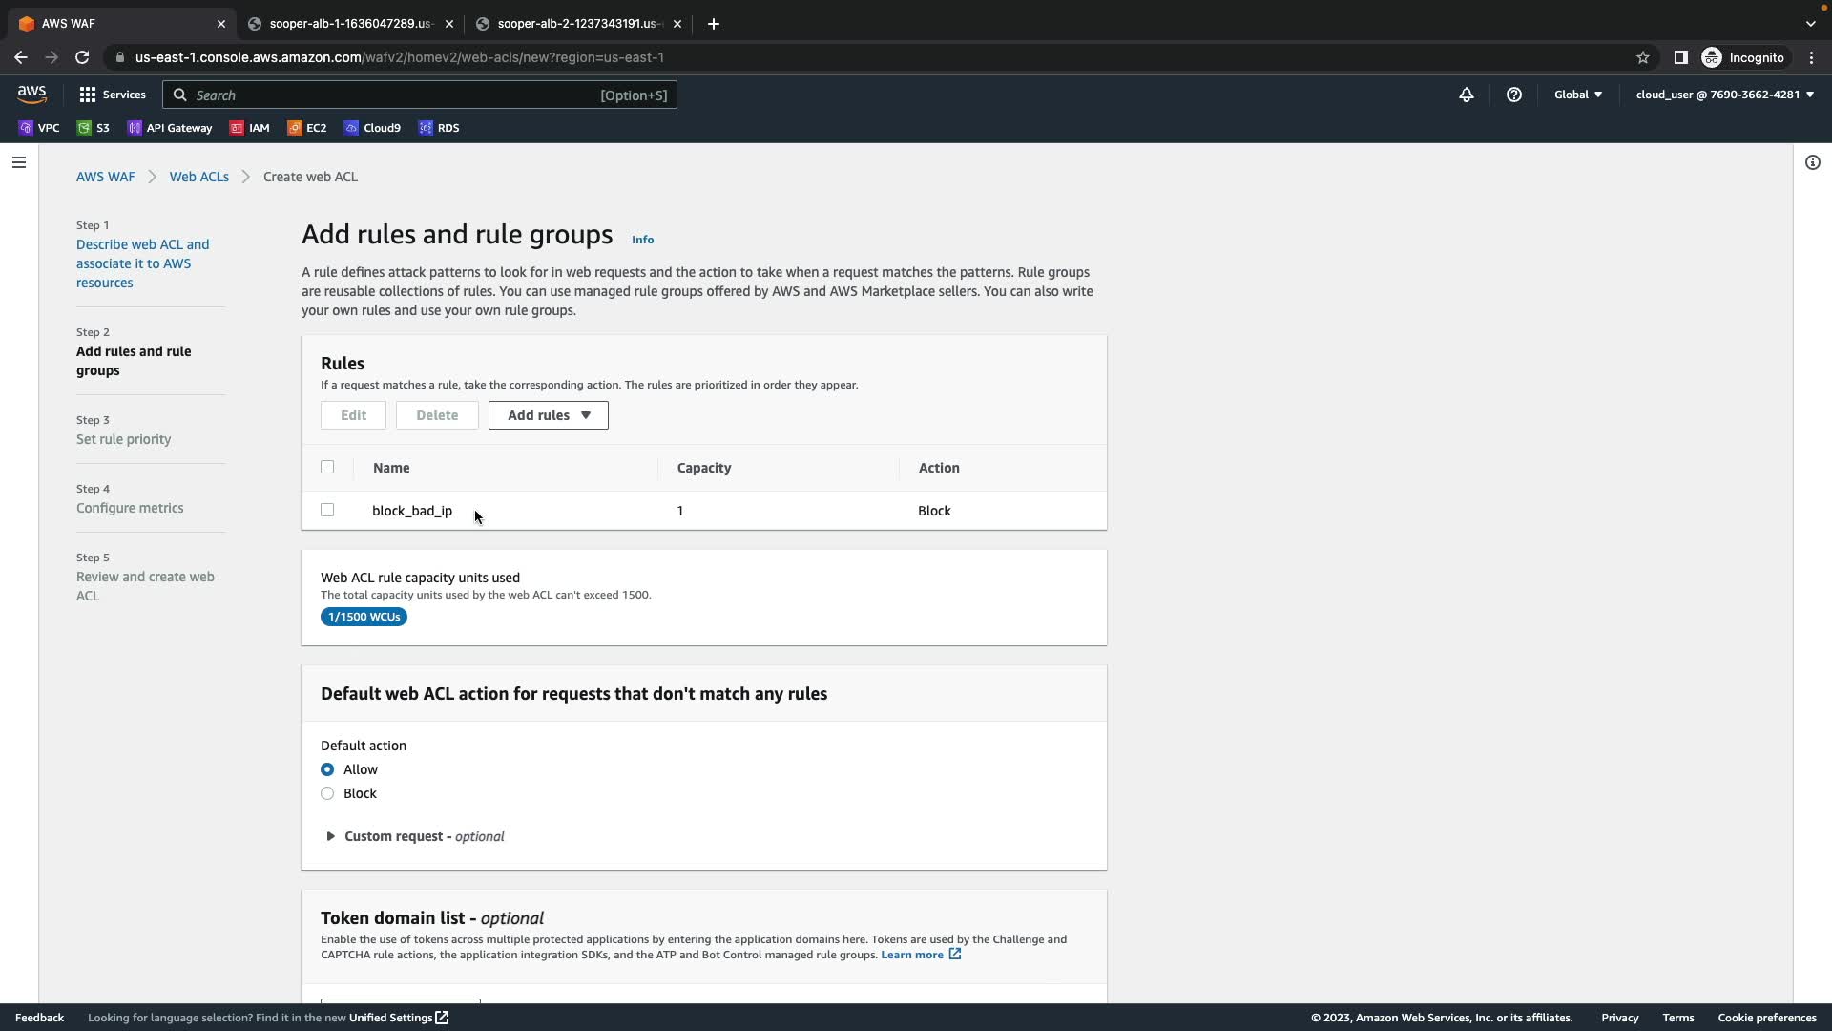Open the Global region selector
This screenshot has height=1031, width=1832.
coord(1577,95)
